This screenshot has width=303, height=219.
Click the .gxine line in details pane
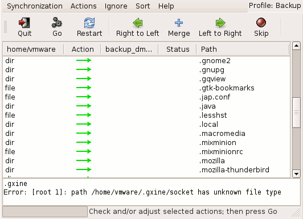(x=15, y=184)
